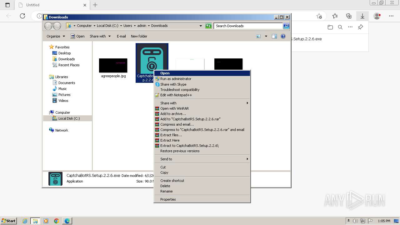Expand Share with submenu in context menu
The image size is (400, 225).
coord(202,103)
